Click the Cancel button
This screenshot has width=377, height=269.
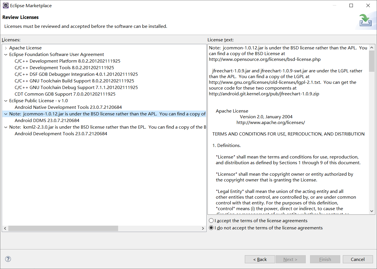[358, 259]
